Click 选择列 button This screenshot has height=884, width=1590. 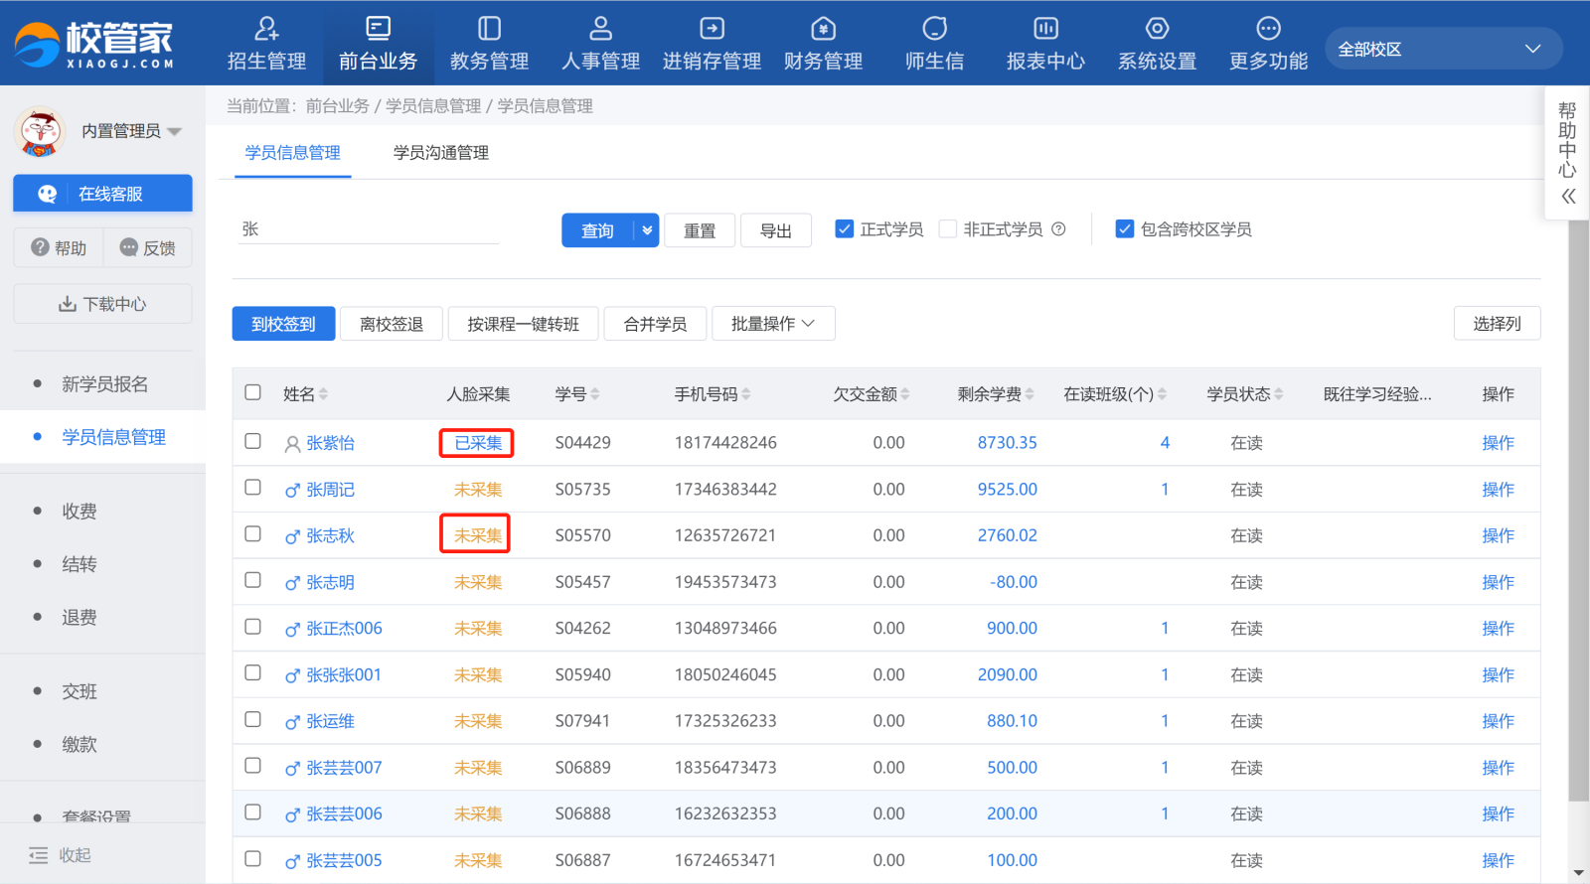point(1497,324)
